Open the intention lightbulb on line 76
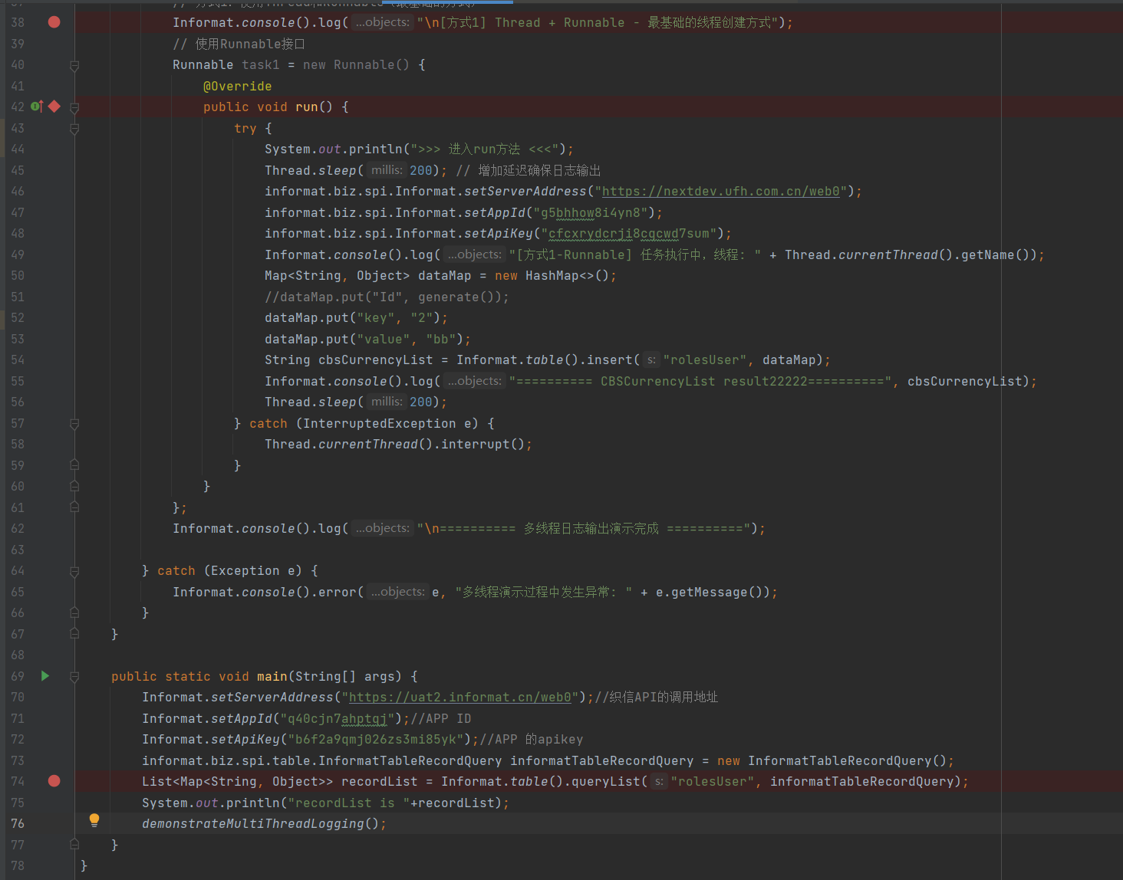The width and height of the screenshot is (1123, 880). [94, 819]
